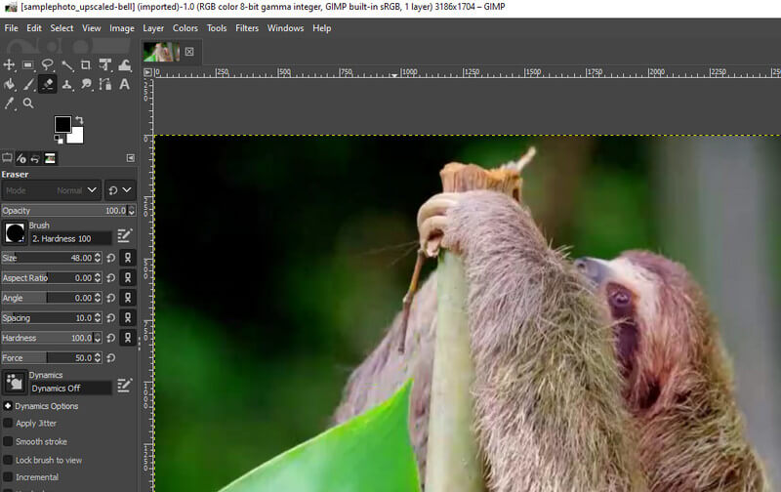Enable the Apply Jitter checkbox
This screenshot has height=492, width=781.
click(8, 424)
